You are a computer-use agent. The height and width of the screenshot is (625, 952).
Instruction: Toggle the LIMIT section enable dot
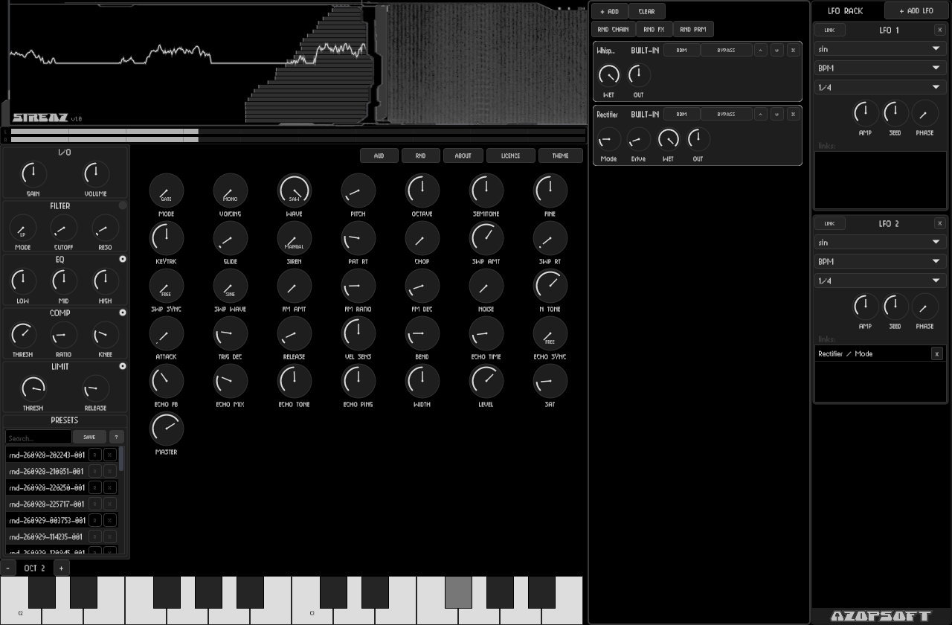coord(123,366)
